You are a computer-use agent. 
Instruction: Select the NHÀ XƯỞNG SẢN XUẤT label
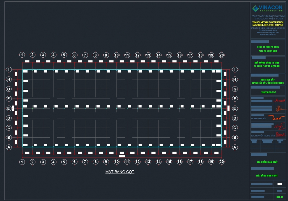pos(268,162)
